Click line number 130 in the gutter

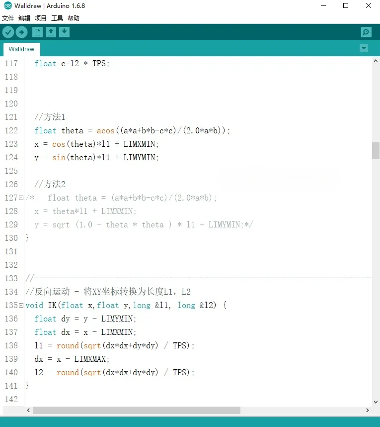[x=11, y=238]
